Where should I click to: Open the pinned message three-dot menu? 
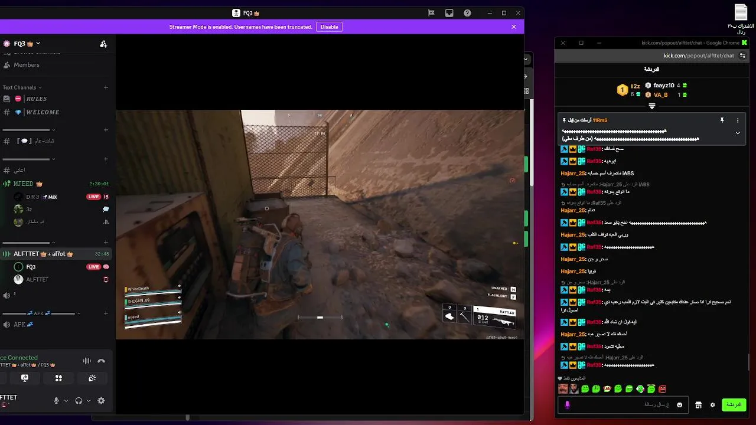tap(738, 120)
